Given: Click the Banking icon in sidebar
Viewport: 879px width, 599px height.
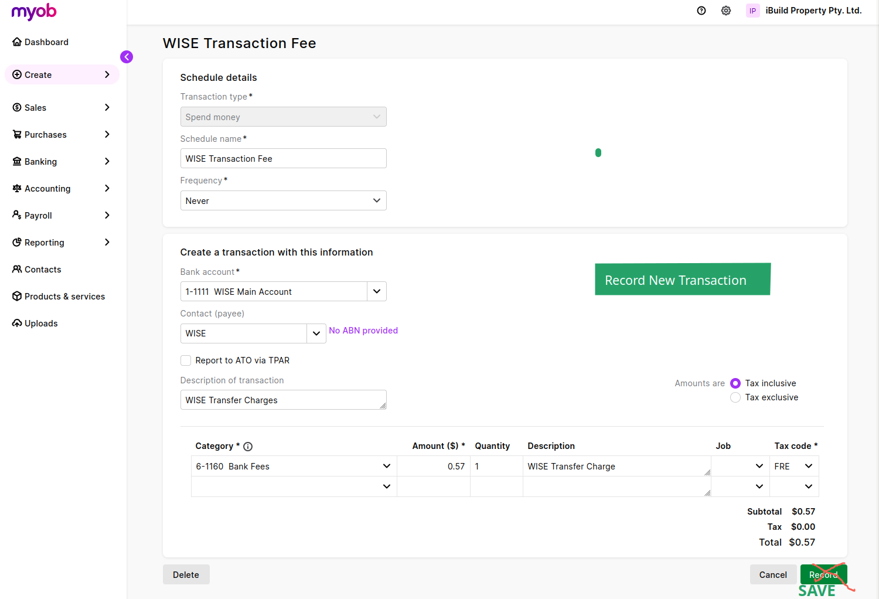Looking at the screenshot, I should (16, 161).
